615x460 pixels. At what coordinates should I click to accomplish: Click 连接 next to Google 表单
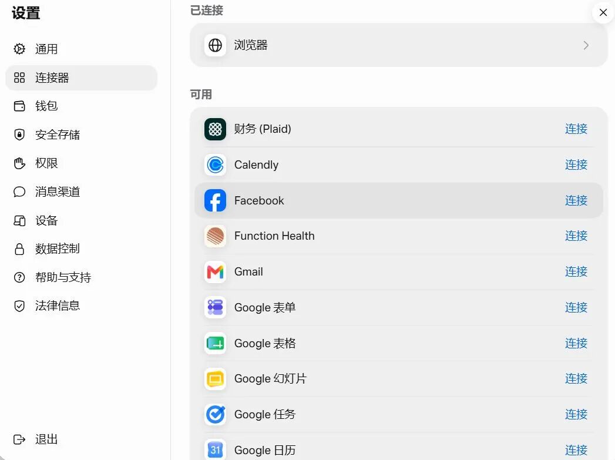[576, 307]
